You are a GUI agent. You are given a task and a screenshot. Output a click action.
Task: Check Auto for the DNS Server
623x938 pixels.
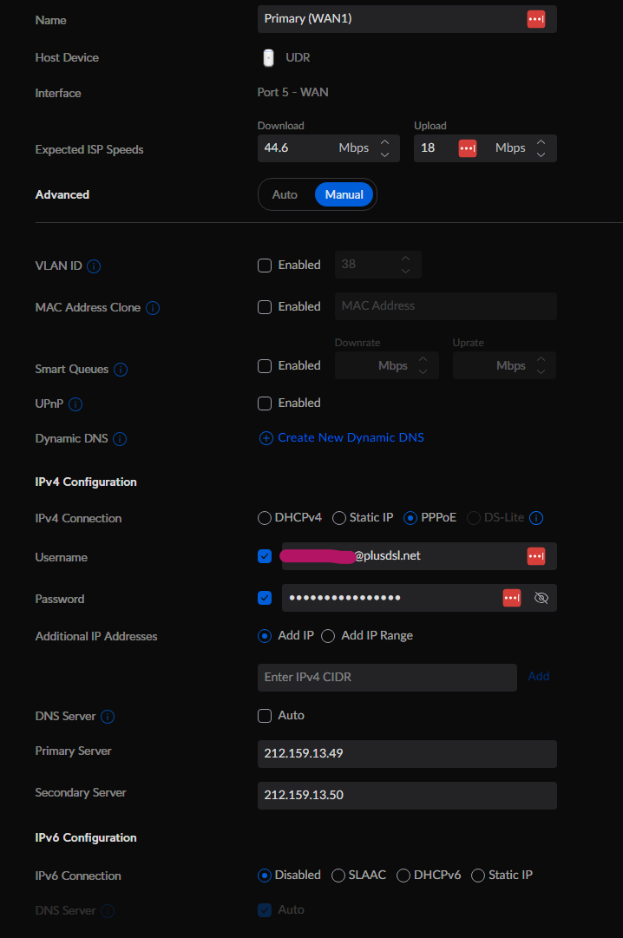click(265, 716)
